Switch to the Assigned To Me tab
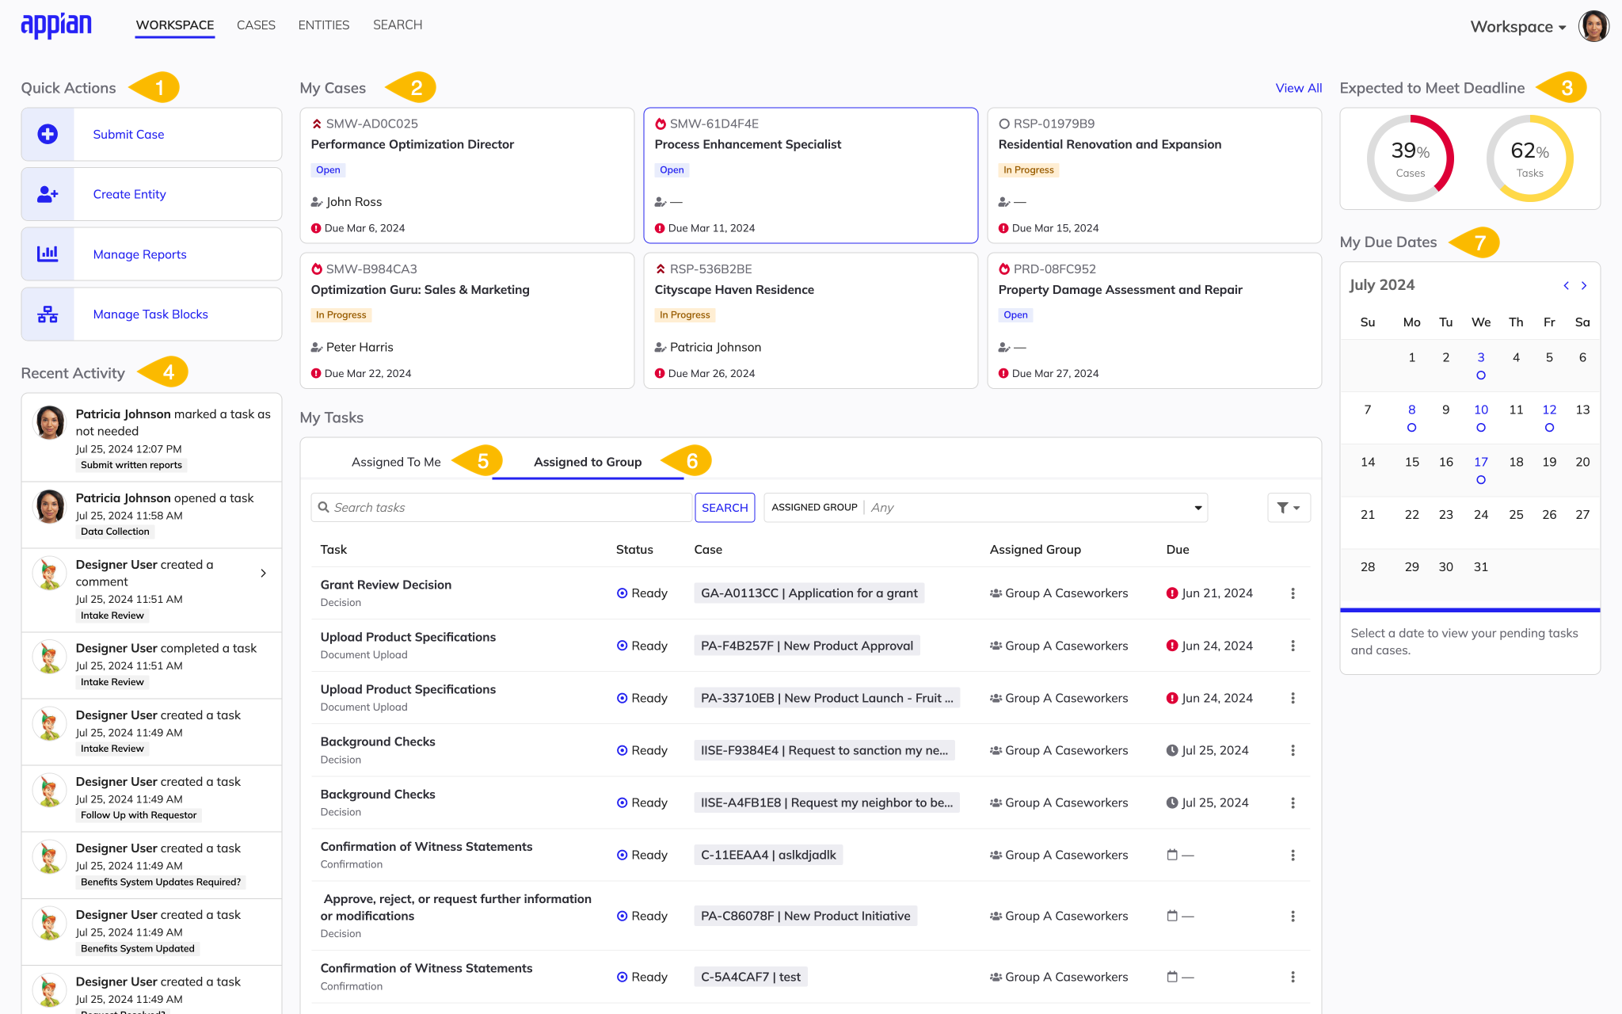 point(396,462)
